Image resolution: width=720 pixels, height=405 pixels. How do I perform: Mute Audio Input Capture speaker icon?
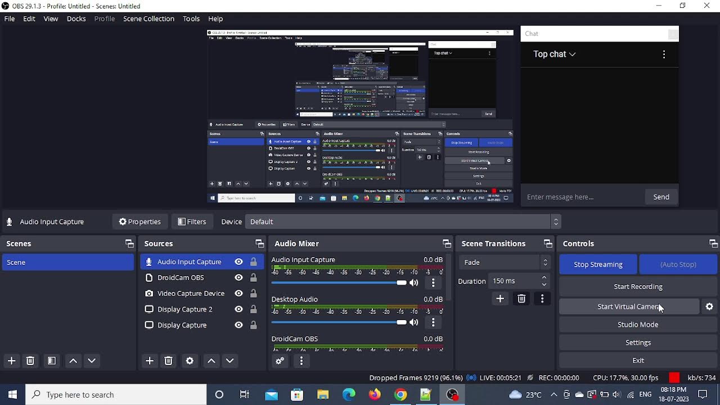[x=414, y=283]
